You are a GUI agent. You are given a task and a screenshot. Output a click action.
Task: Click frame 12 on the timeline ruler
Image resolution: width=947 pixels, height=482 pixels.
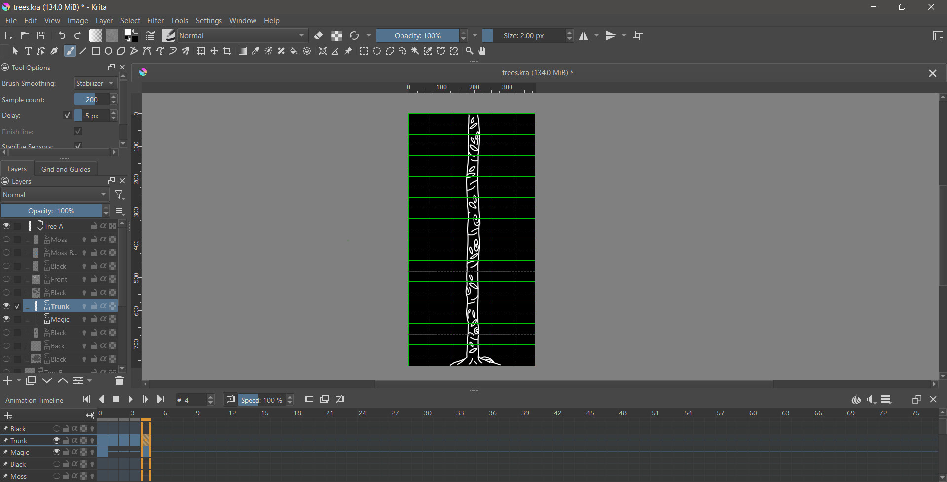pos(232,413)
